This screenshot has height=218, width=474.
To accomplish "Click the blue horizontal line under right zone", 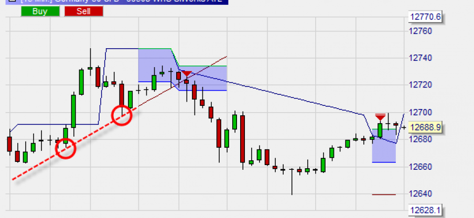I will tap(384, 162).
